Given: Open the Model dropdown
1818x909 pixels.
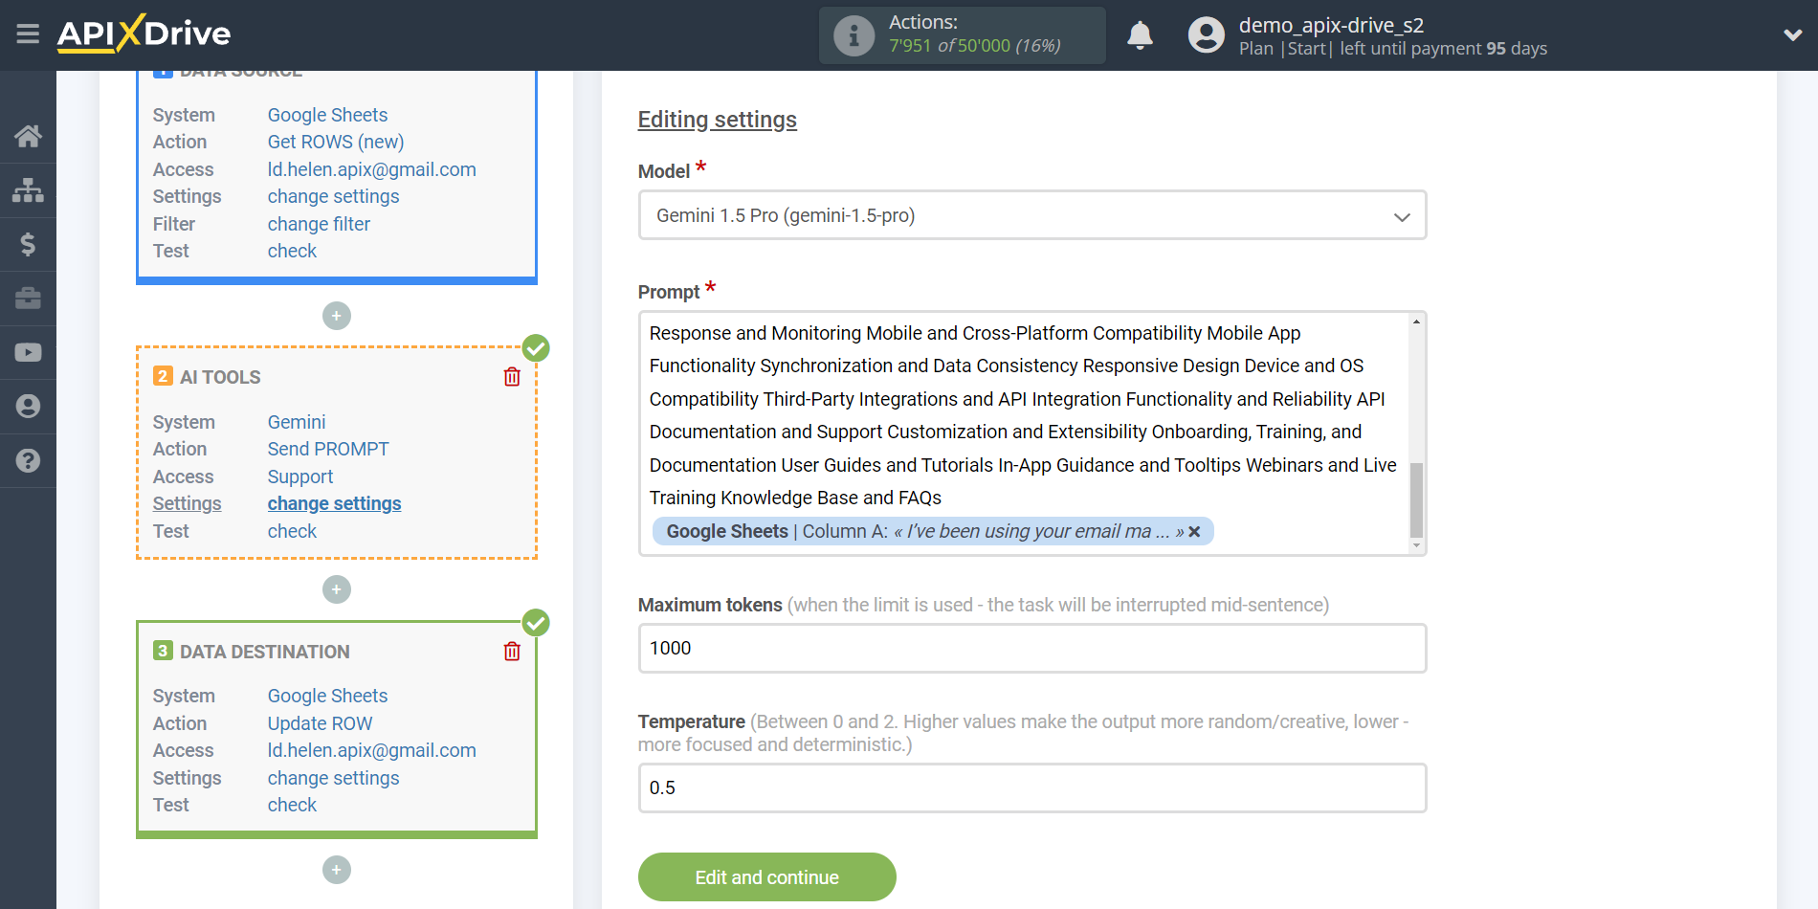Looking at the screenshot, I should click(1032, 215).
